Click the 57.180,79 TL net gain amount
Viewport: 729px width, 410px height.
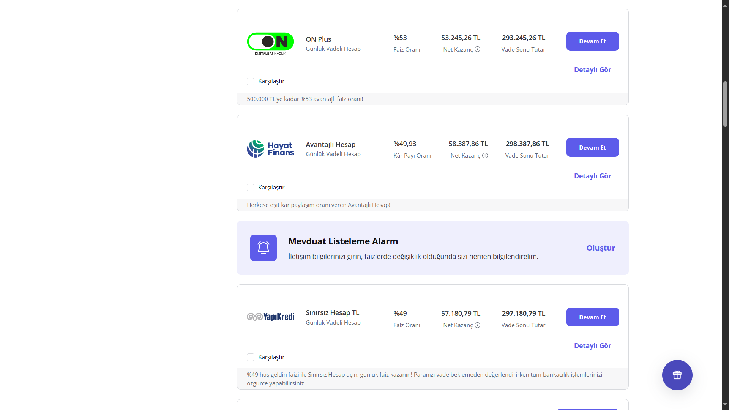coord(461,314)
